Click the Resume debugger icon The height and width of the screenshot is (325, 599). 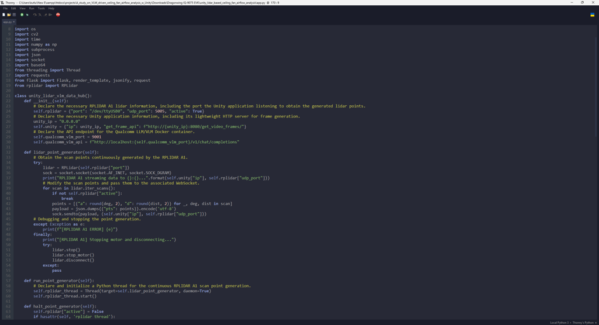(x=50, y=15)
